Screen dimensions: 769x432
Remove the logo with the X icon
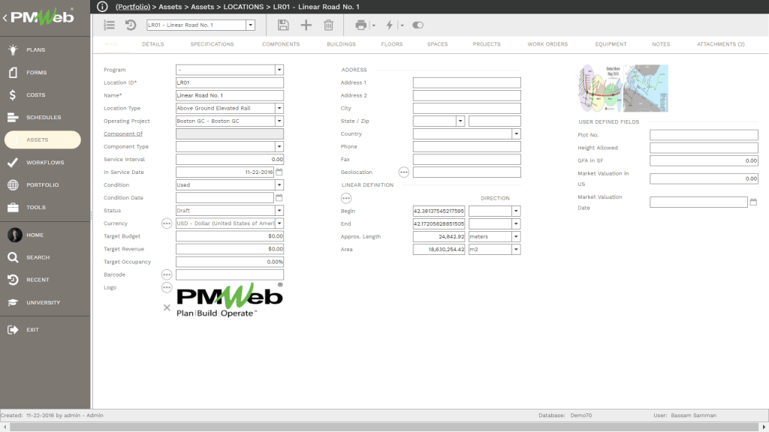pyautogui.click(x=167, y=307)
